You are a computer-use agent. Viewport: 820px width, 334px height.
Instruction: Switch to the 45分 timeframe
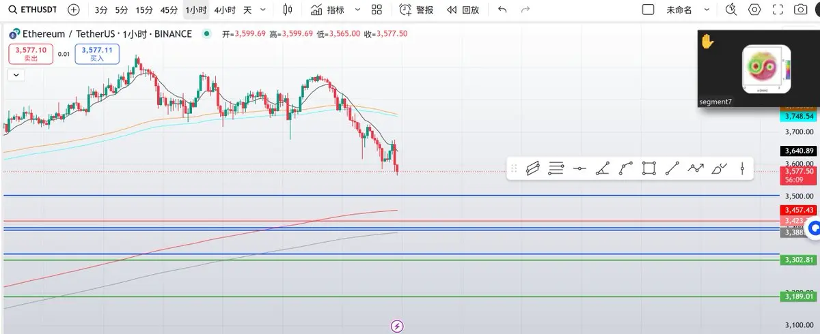pyautogui.click(x=169, y=10)
